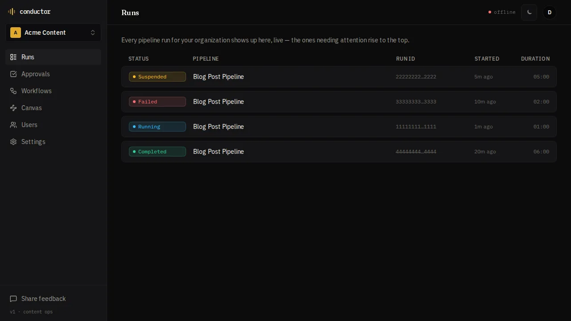Viewport: 571px width, 321px height.
Task: Toggle dark mode with moon button
Action: pos(529,12)
